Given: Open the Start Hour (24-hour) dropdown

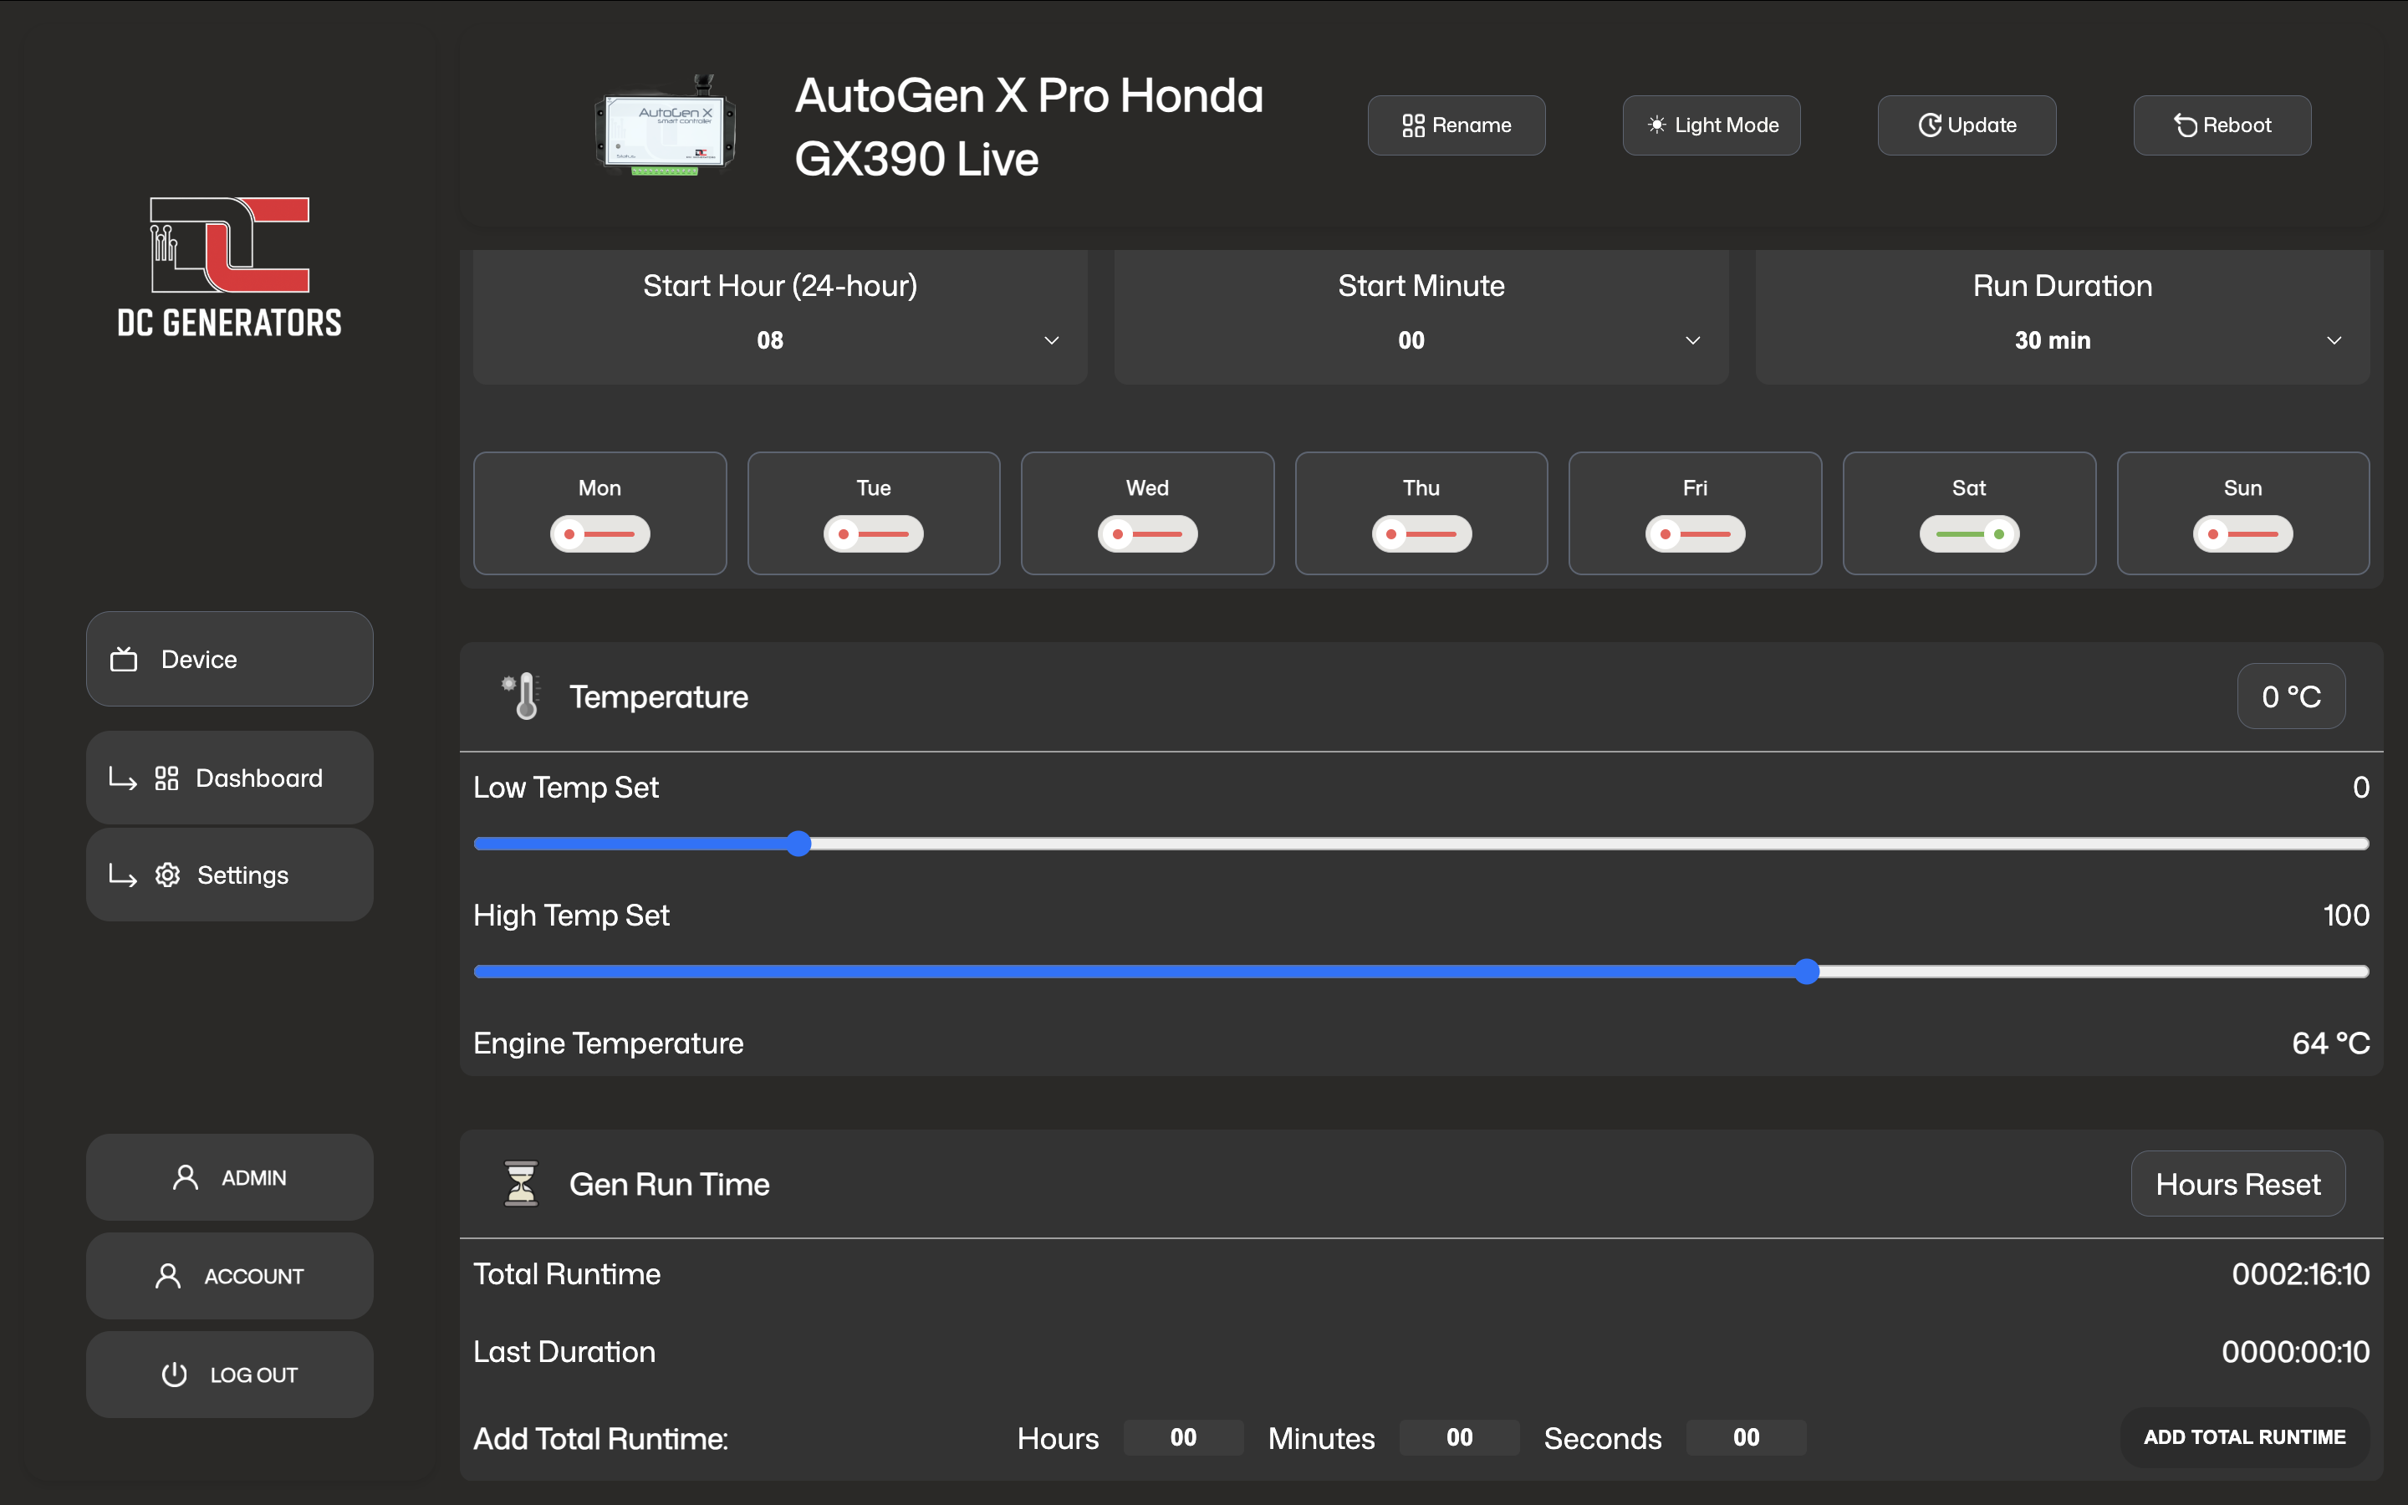Looking at the screenshot, I should click(x=780, y=340).
